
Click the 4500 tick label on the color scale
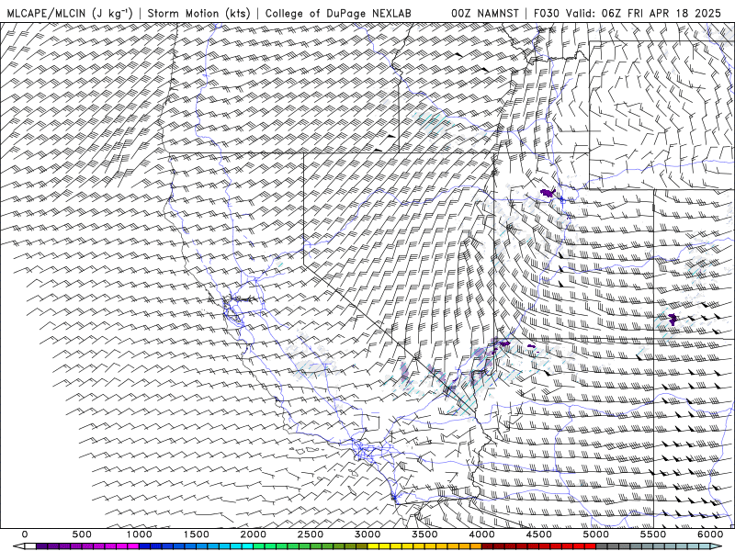539,534
